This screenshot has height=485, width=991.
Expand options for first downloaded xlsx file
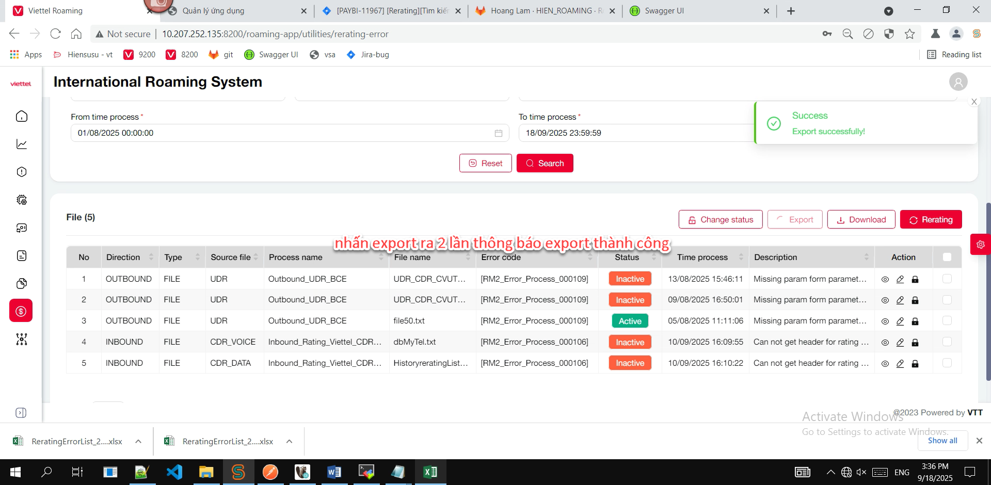[138, 441]
